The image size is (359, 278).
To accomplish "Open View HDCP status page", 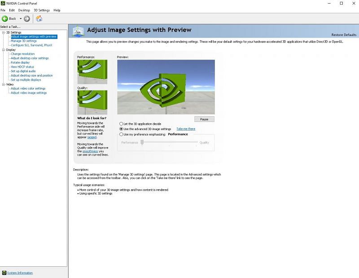I will tap(22, 67).
